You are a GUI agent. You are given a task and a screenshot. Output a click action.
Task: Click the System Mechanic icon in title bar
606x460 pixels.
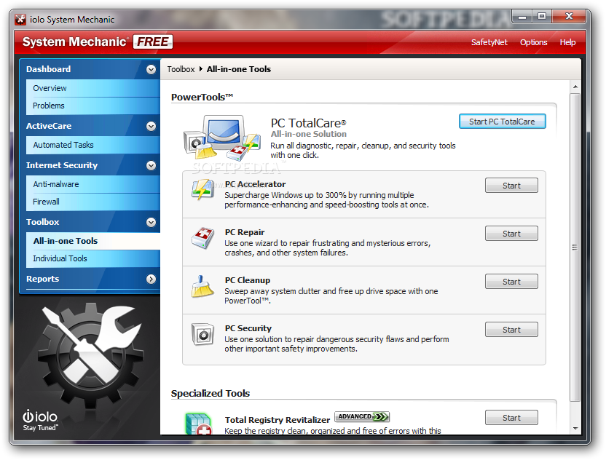(20, 19)
